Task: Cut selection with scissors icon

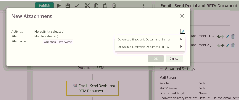Action: coord(87,6)
